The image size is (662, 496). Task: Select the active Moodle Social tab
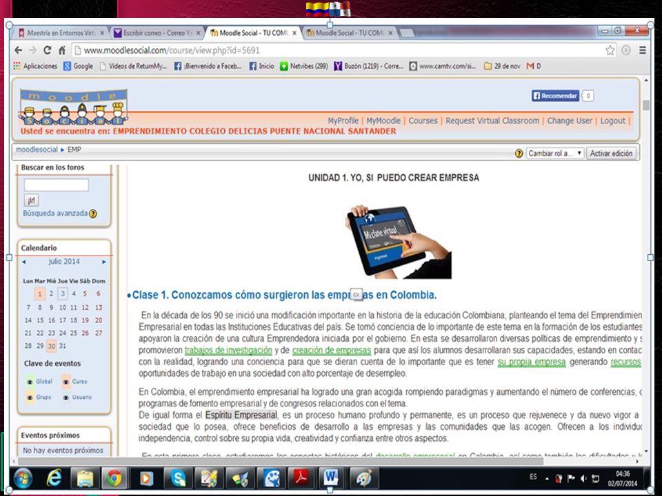tap(253, 33)
